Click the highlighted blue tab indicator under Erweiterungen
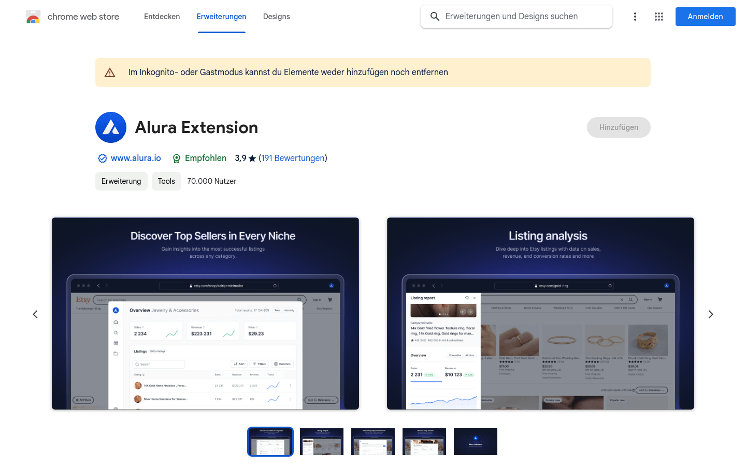Screen dimensions: 746x466 point(221,33)
